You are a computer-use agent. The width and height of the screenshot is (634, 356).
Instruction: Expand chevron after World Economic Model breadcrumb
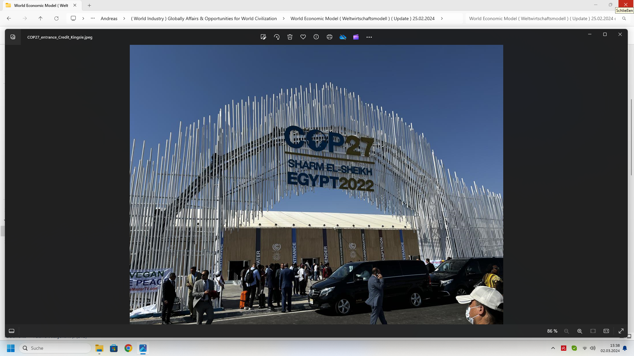tap(442, 18)
